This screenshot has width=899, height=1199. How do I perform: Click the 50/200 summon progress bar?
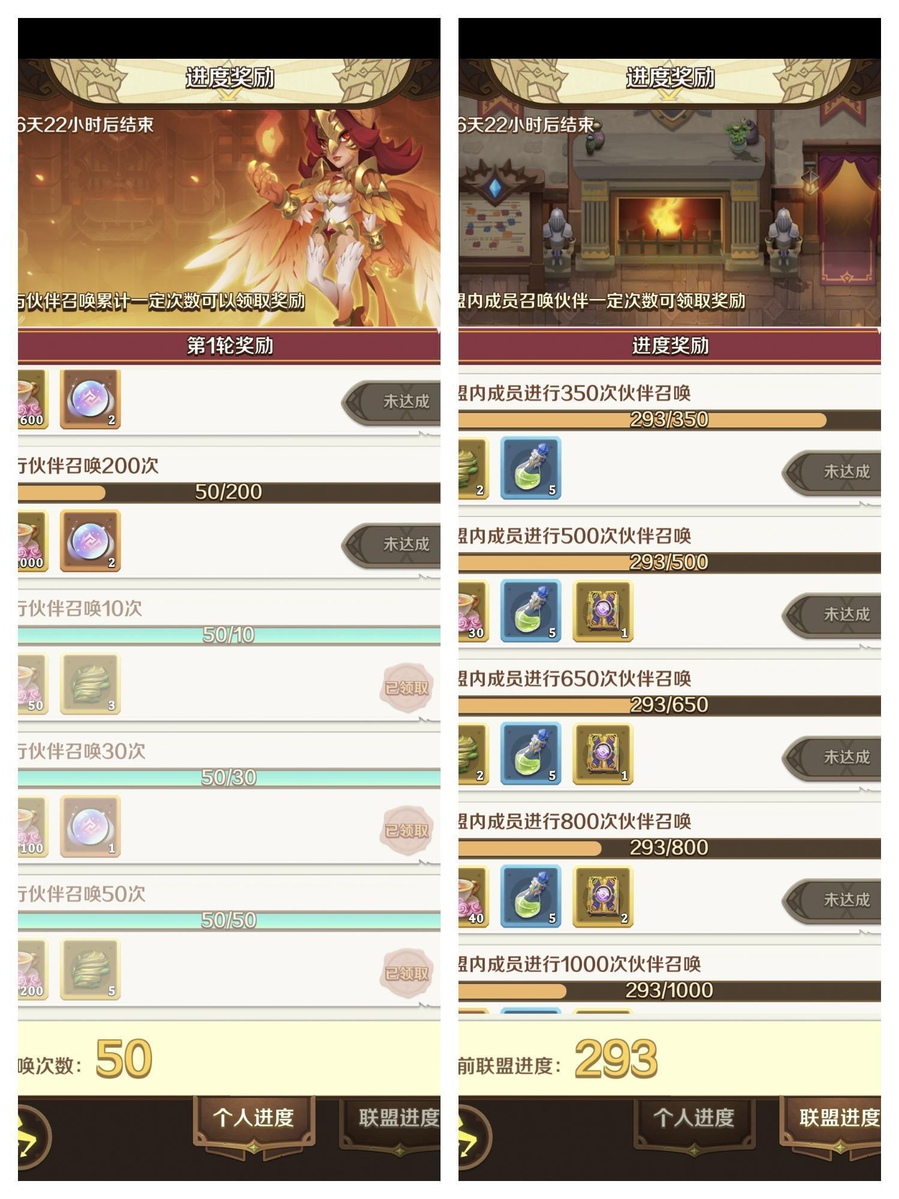click(229, 492)
